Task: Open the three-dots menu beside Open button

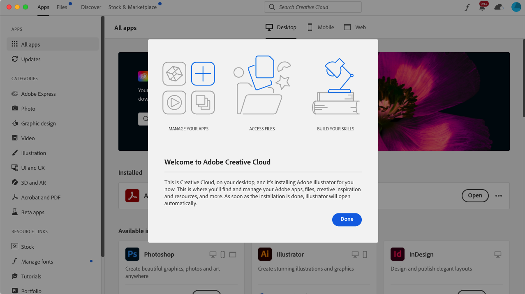Action: tap(499, 196)
